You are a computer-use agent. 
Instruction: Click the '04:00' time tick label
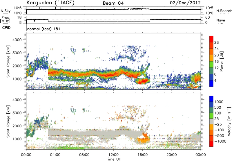coord(55,155)
